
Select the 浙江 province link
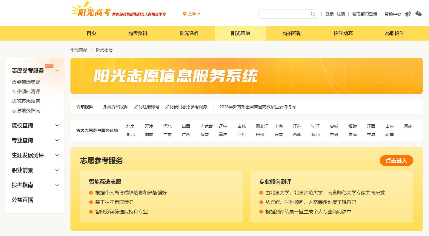pyautogui.click(x=316, y=126)
